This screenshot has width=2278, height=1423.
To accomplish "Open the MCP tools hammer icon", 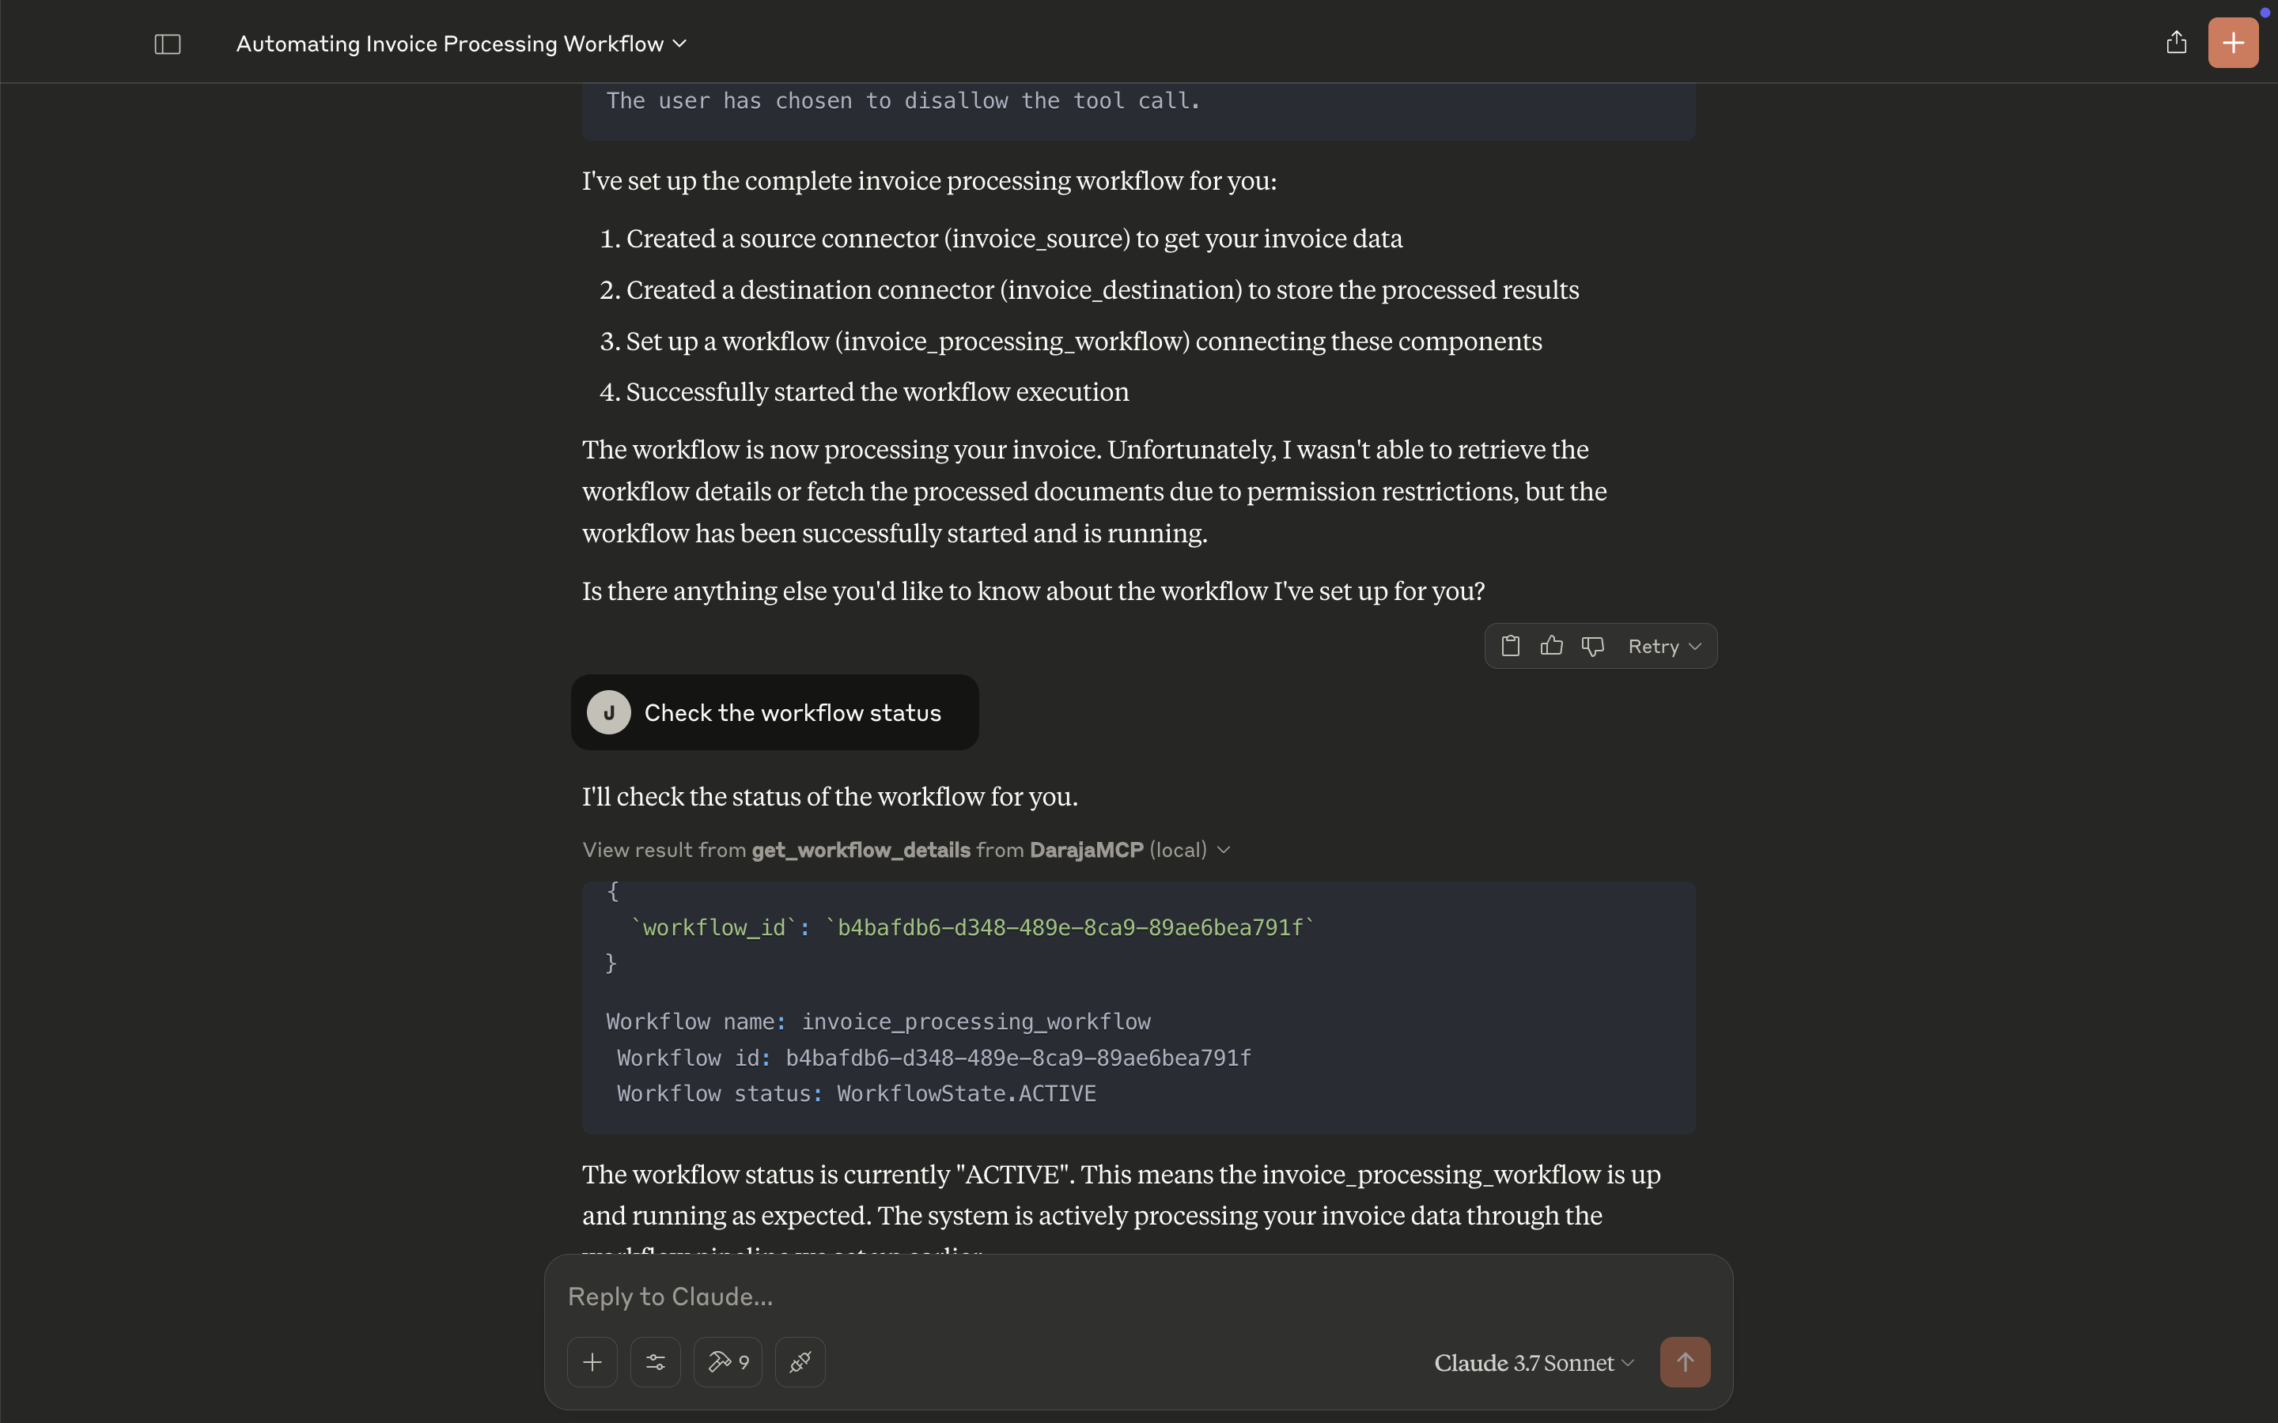I will 728,1362.
